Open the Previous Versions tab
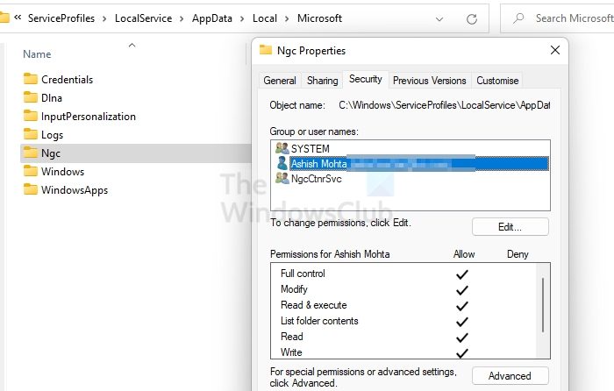Screen dimensions: 614x391 tap(430, 81)
